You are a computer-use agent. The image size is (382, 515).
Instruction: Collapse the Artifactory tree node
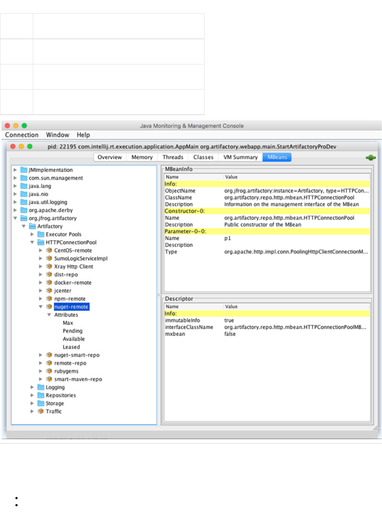24,226
